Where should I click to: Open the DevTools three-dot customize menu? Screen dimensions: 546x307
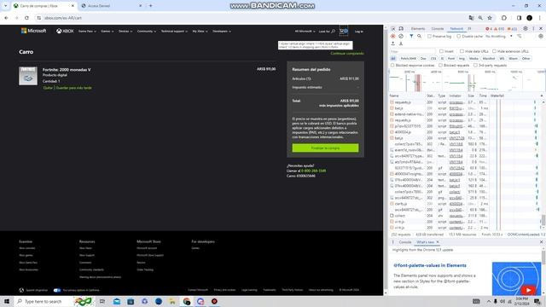pyautogui.click(x=533, y=28)
